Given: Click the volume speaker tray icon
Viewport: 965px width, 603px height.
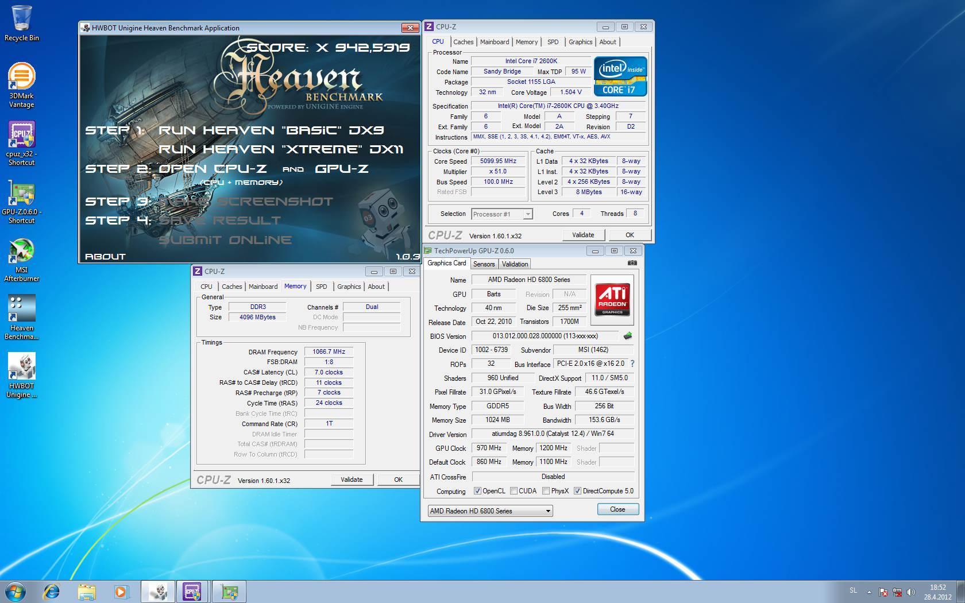Looking at the screenshot, I should tap(911, 592).
